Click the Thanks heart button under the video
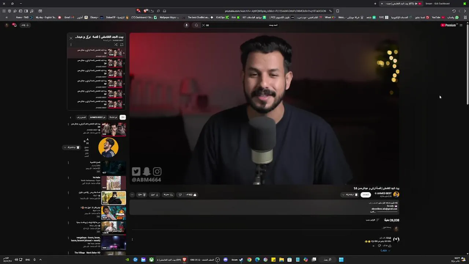This screenshot has height=264, width=469. click(x=142, y=195)
